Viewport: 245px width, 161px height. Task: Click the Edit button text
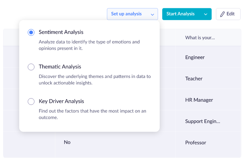(x=231, y=14)
